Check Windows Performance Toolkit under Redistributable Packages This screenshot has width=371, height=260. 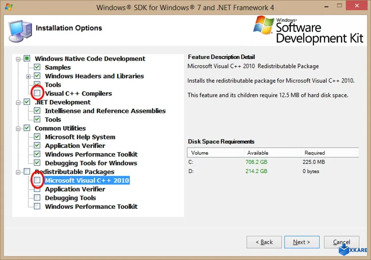[37, 206]
